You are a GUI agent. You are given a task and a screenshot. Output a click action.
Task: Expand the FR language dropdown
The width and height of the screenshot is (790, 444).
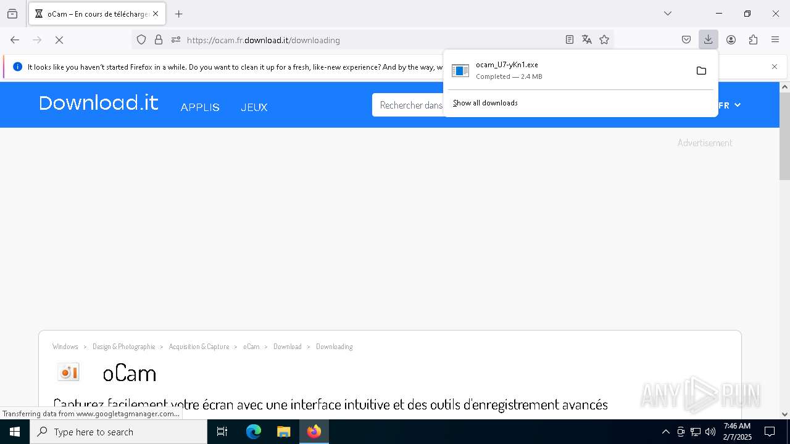tap(729, 105)
